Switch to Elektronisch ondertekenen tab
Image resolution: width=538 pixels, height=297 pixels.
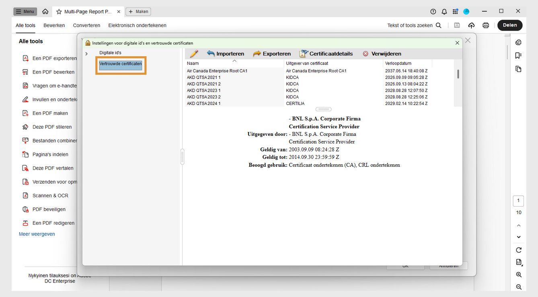(137, 25)
